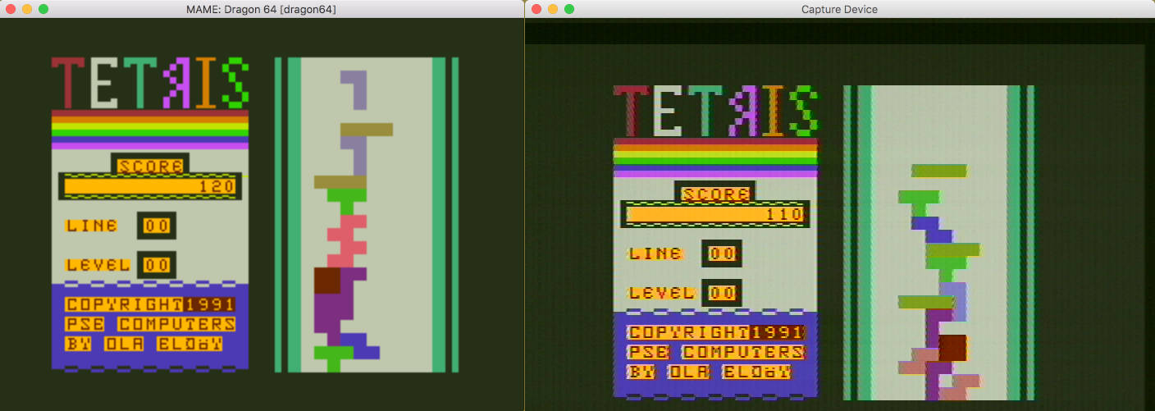Image resolution: width=1155 pixels, height=411 pixels.
Task: Click 'BY OLA ELDØY' text in the MAME window
Action: pyautogui.click(x=144, y=344)
